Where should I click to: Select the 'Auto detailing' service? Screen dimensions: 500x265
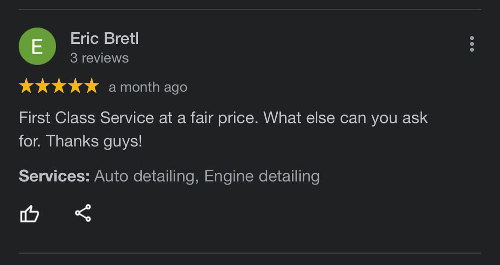[144, 176]
